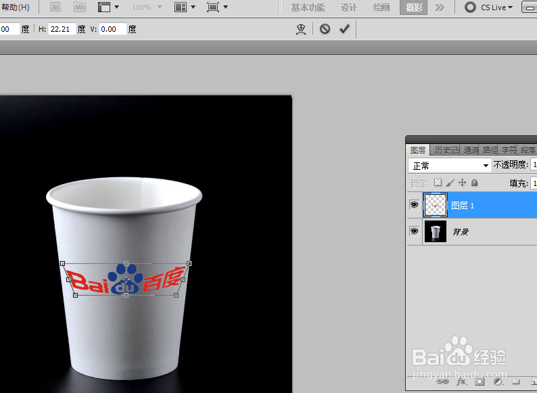Switch to the 基本功能 workspace
This screenshot has width=537, height=393.
point(308,7)
